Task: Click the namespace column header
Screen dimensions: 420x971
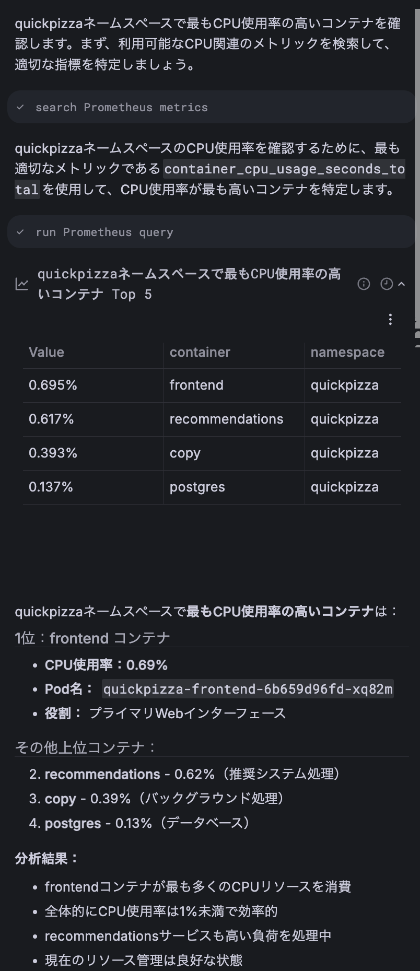Action: [347, 352]
